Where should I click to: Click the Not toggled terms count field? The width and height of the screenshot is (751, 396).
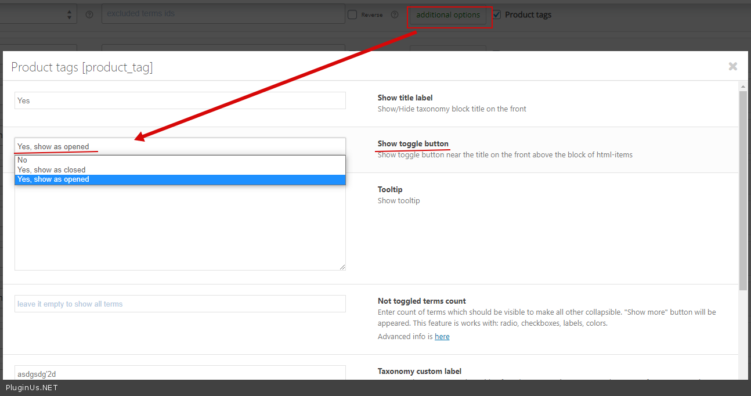pyautogui.click(x=180, y=304)
